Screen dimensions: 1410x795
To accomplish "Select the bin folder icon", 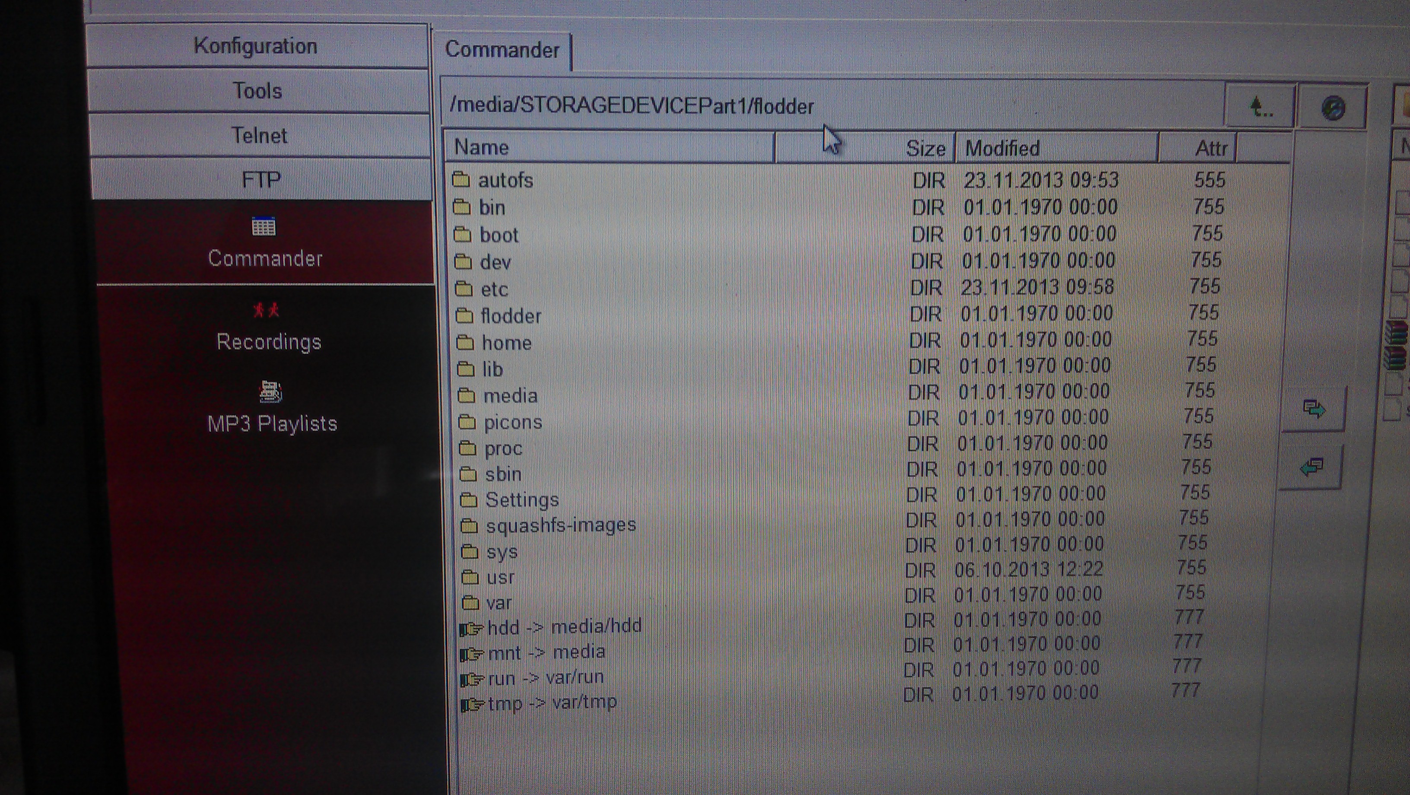I will pyautogui.click(x=462, y=207).
